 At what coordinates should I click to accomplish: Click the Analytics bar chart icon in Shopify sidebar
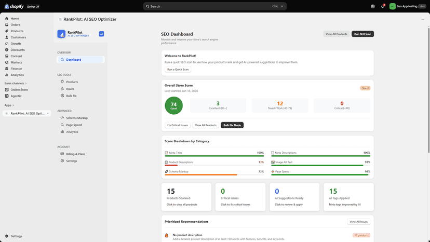pos(7,75)
